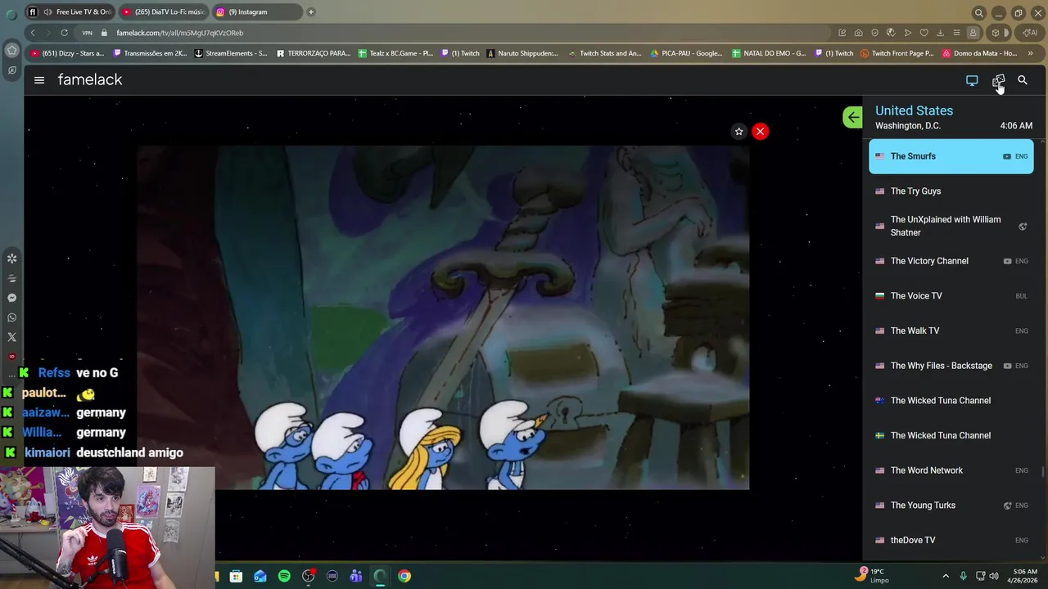Click the random channel dice icon
The image size is (1048, 589).
click(x=998, y=80)
